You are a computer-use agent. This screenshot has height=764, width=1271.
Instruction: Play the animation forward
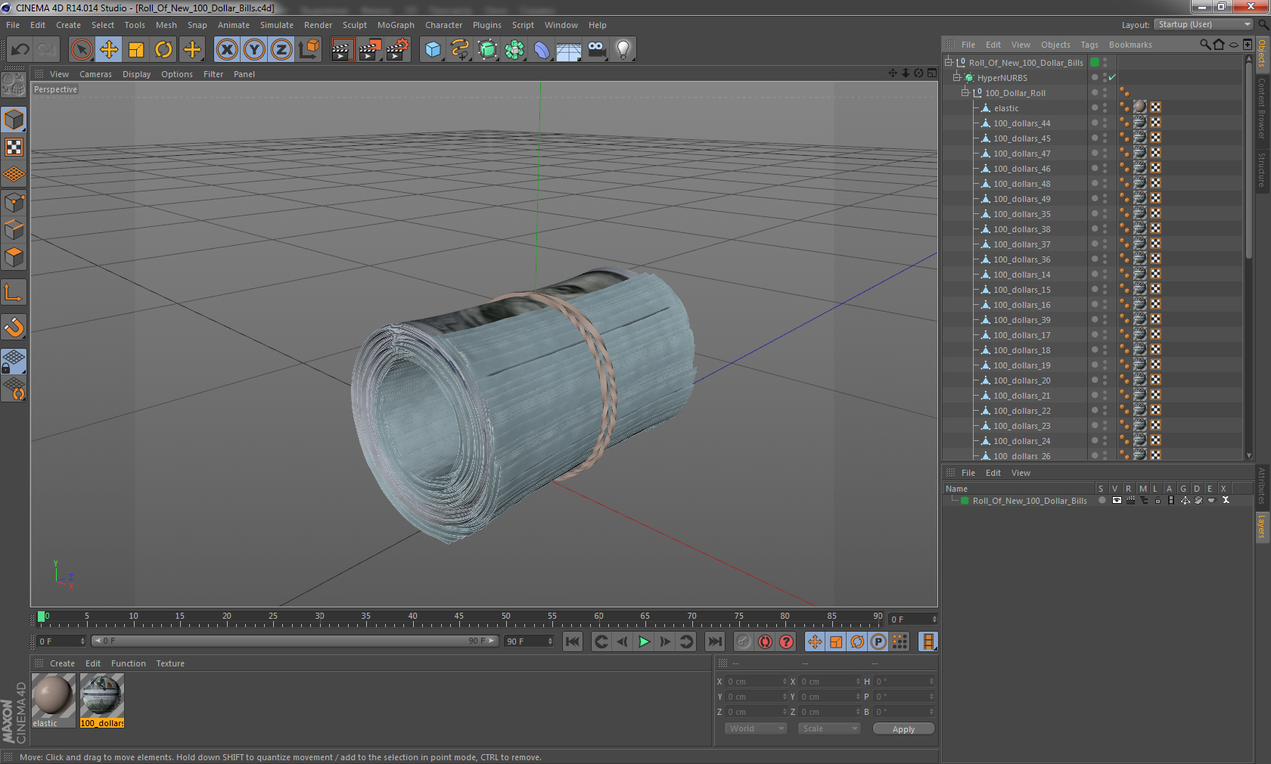point(644,641)
